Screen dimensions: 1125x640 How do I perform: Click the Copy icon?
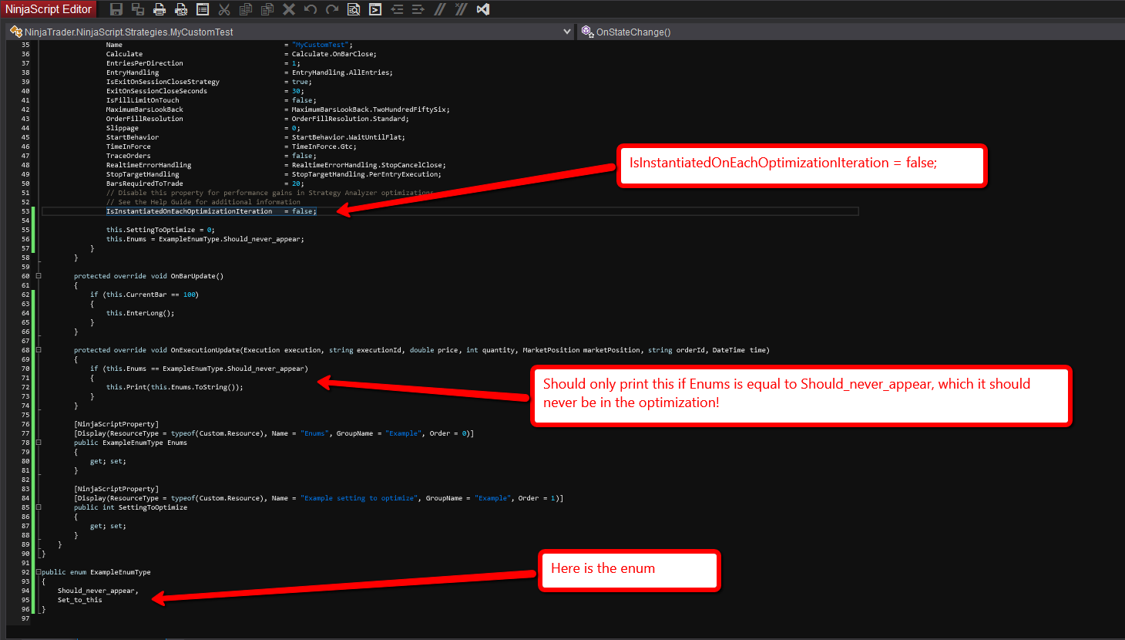point(246,9)
